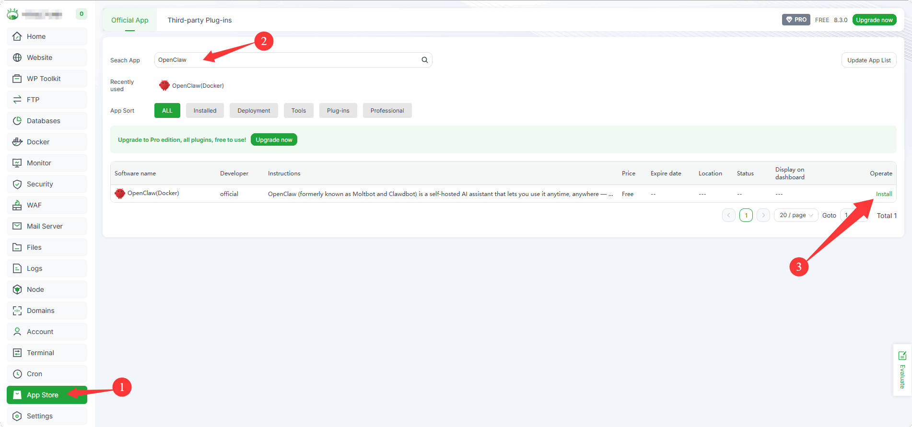Click the OpenClaw instructions description text
The height and width of the screenshot is (427, 912).
(440, 194)
